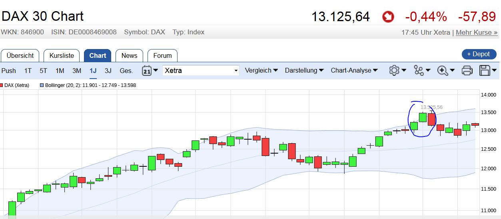Image resolution: width=501 pixels, height=219 pixels.
Task: Select the 3M time range
Action: (x=77, y=71)
